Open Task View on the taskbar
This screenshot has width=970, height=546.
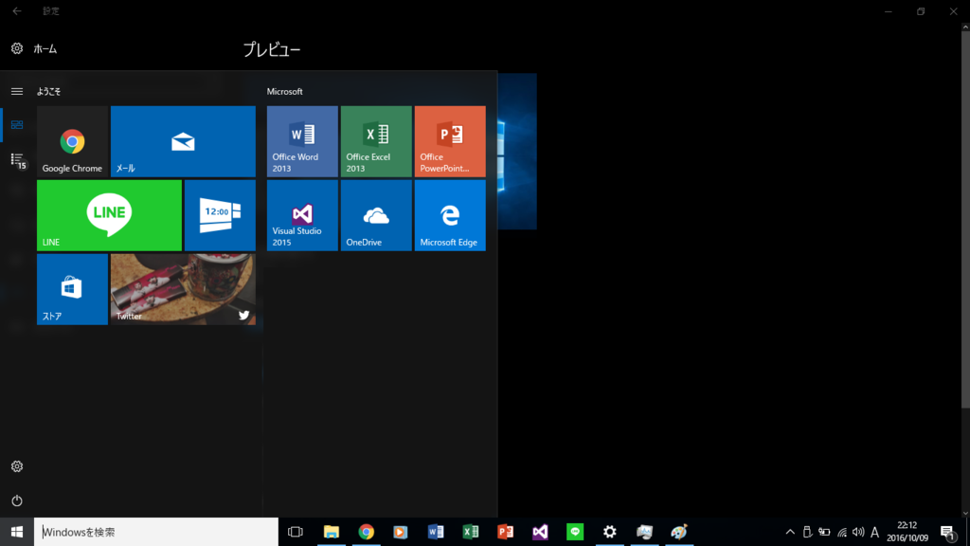(x=296, y=532)
